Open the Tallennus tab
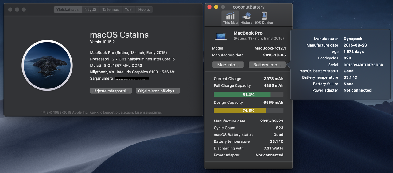393x173 pixels. 111,10
